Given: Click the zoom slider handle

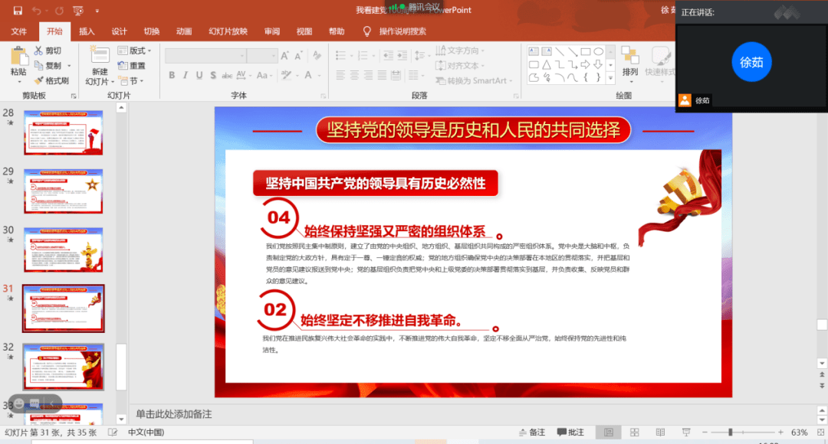Looking at the screenshot, I should pyautogui.click(x=731, y=433).
